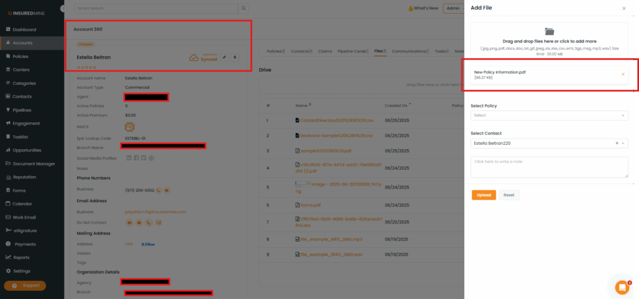This screenshot has width=639, height=299.
Task: Click into the Smart Search field
Action: (156, 8)
